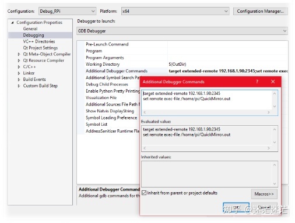Select the Enable Python Pretty Printing property

point(113,91)
